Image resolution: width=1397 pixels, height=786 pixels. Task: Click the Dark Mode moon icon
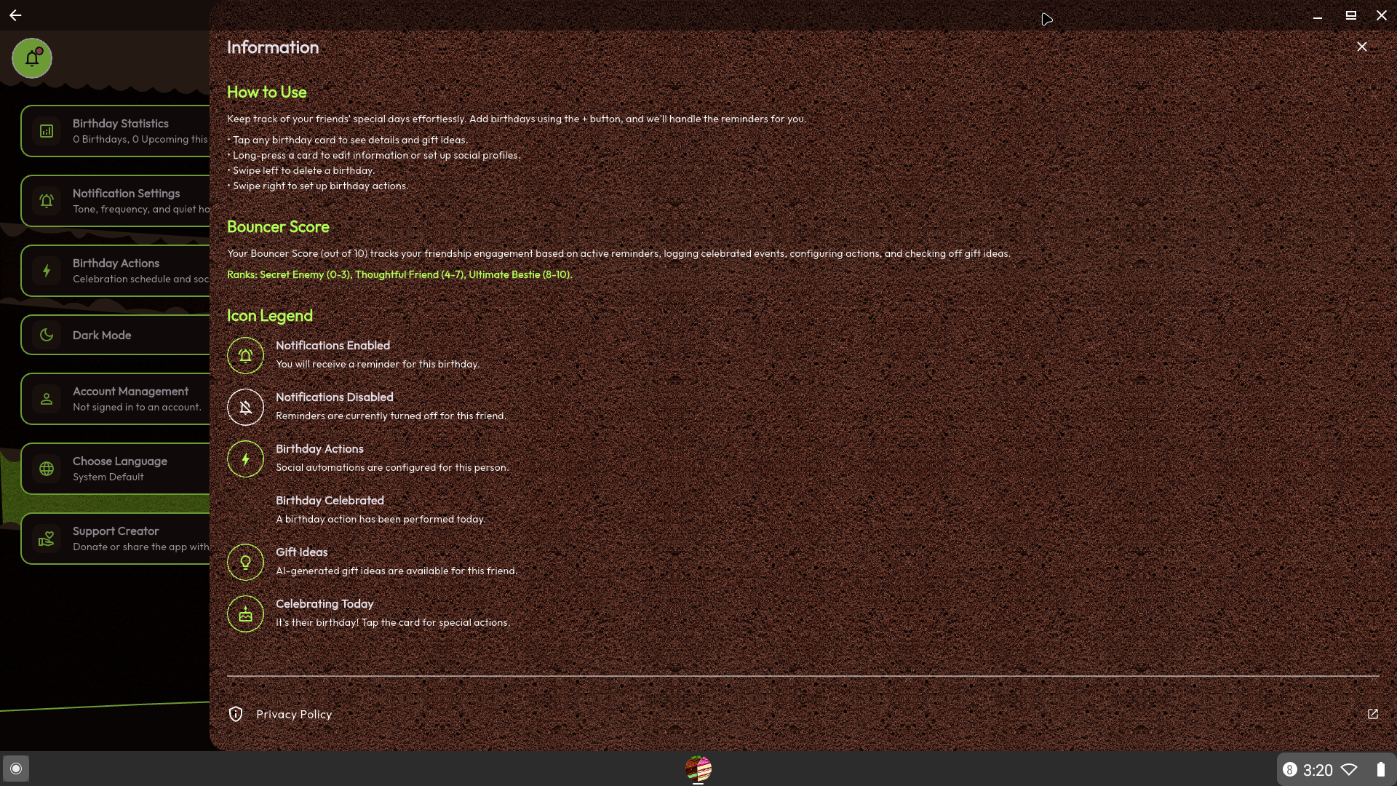(47, 335)
